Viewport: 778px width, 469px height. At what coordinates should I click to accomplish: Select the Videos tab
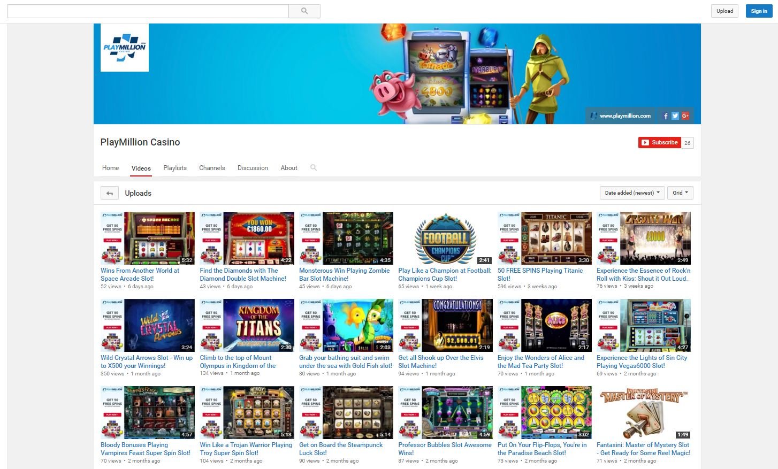point(141,168)
